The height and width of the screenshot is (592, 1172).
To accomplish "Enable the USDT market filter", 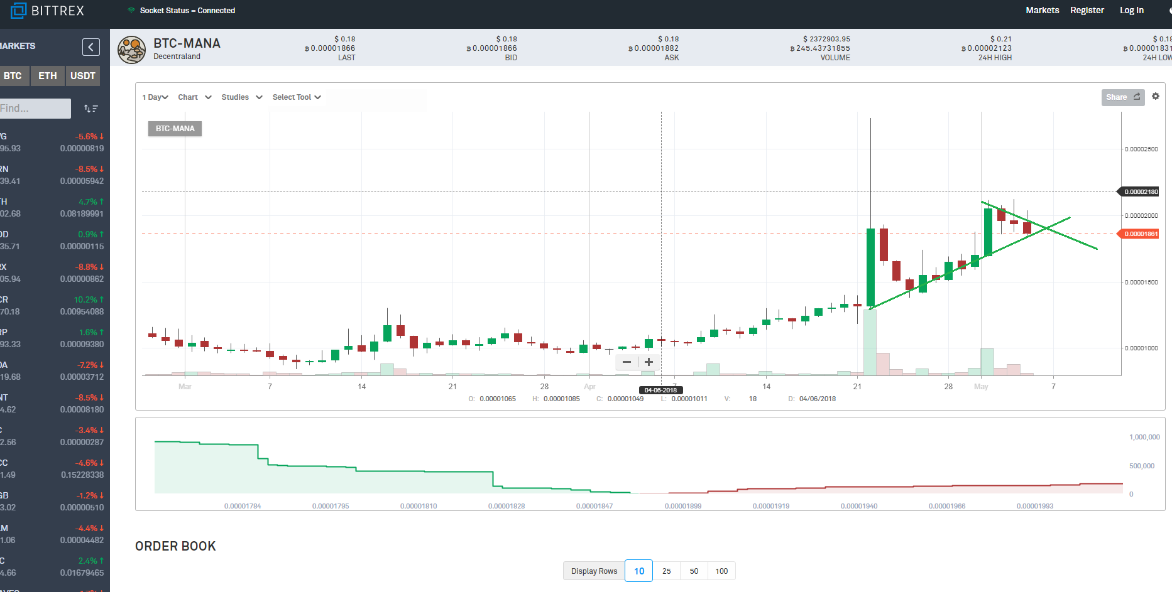I will coord(82,75).
